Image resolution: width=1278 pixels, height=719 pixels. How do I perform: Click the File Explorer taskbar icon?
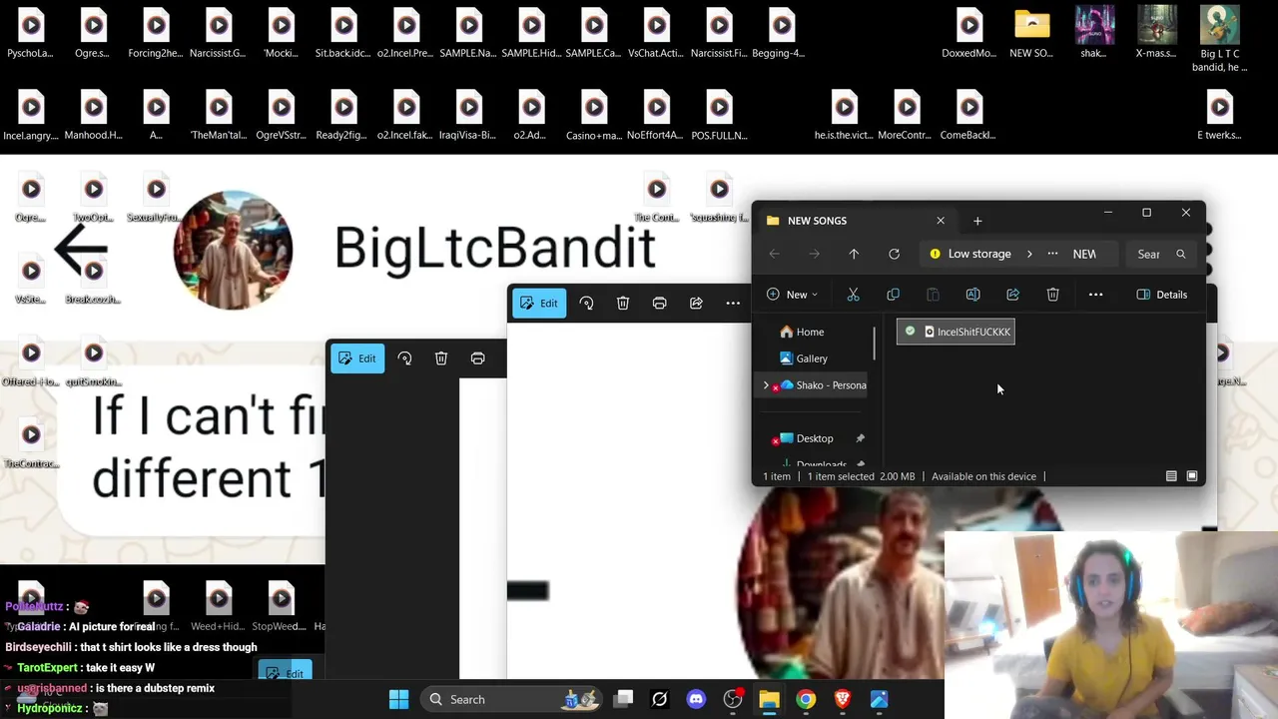769,700
